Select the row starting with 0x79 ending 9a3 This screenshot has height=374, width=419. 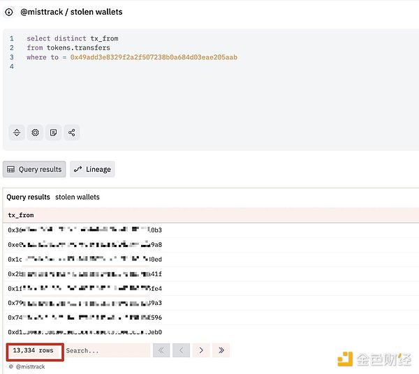(211, 303)
